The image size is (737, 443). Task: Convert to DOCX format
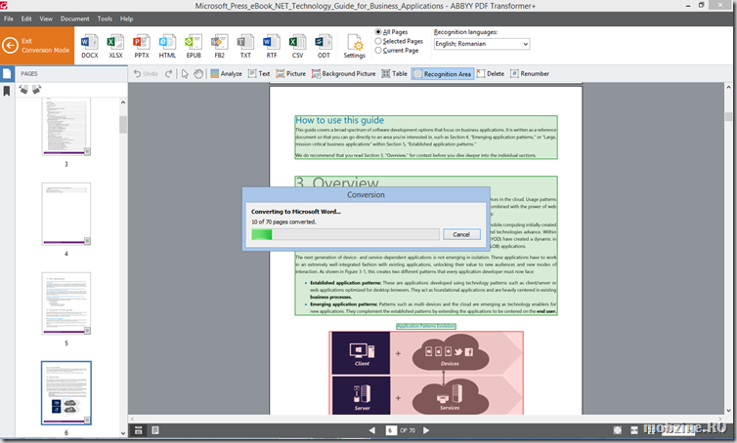click(89, 46)
